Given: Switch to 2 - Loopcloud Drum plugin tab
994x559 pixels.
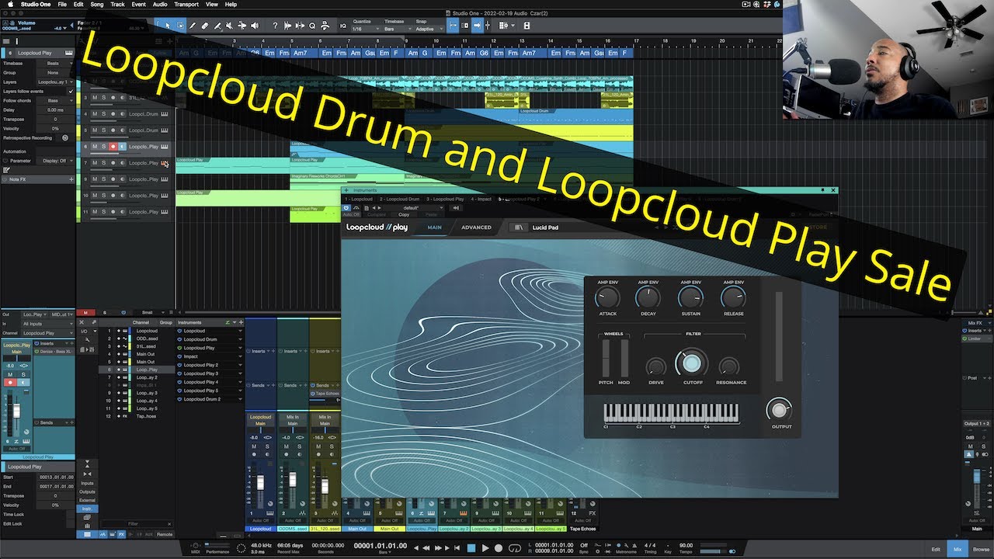Looking at the screenshot, I should 400,199.
